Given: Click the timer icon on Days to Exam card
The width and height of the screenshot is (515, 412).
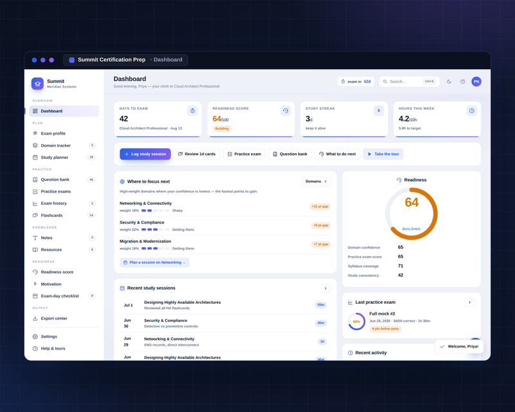Looking at the screenshot, I should [x=192, y=111].
